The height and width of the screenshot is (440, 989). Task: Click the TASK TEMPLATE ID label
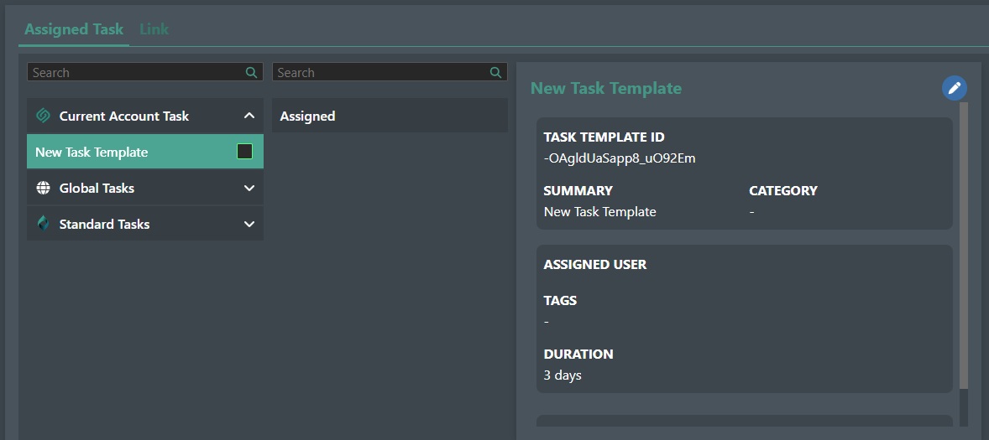click(604, 137)
